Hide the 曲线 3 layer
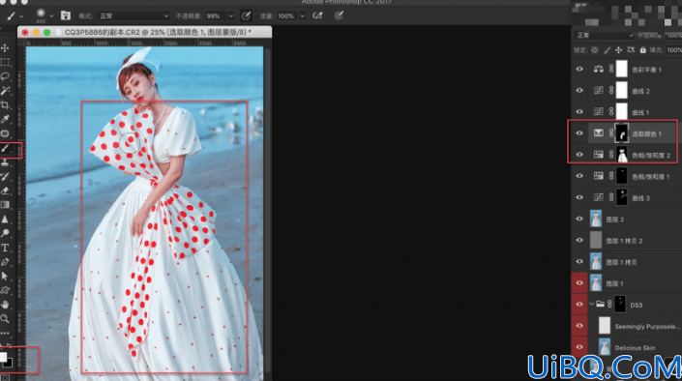Image resolution: width=682 pixels, height=381 pixels. pyautogui.click(x=579, y=197)
